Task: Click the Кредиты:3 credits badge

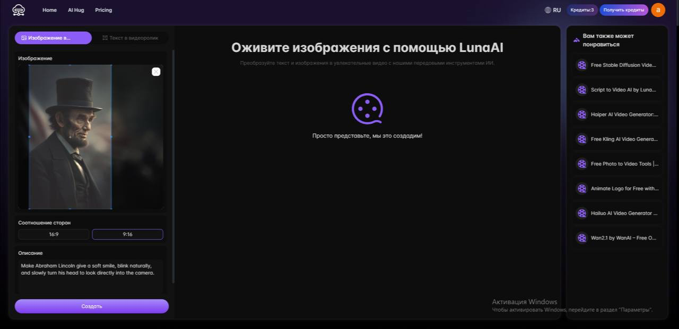Action: click(582, 10)
